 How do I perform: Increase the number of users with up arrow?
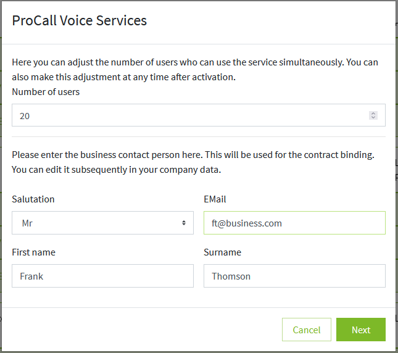point(373,113)
